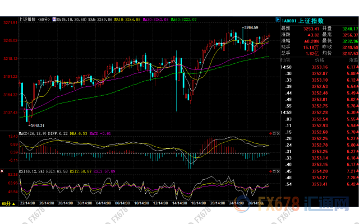Viewport: 359px width, 224px height.
Task: Click the 3264.59 high price marker
Action: pos(250,27)
